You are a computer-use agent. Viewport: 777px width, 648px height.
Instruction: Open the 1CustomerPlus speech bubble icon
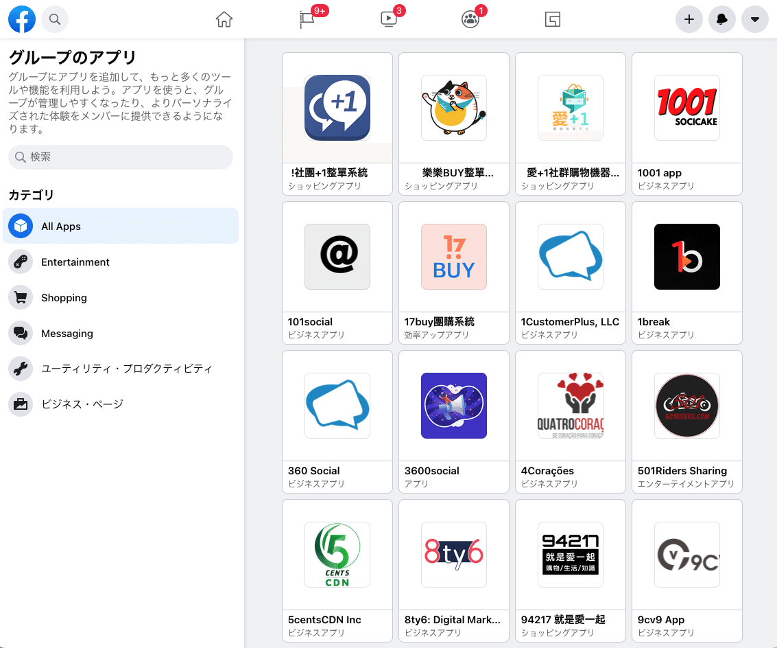(571, 257)
